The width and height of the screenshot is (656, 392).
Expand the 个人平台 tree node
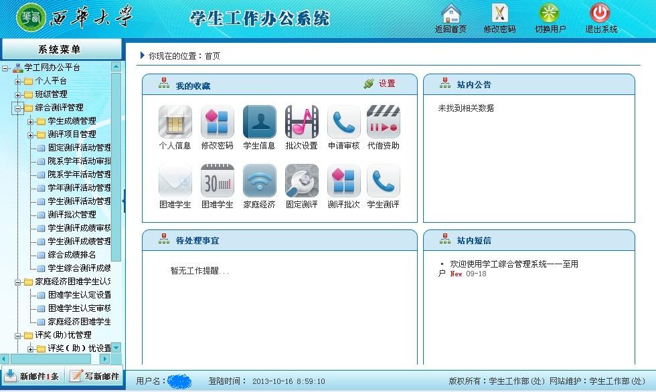(18, 81)
